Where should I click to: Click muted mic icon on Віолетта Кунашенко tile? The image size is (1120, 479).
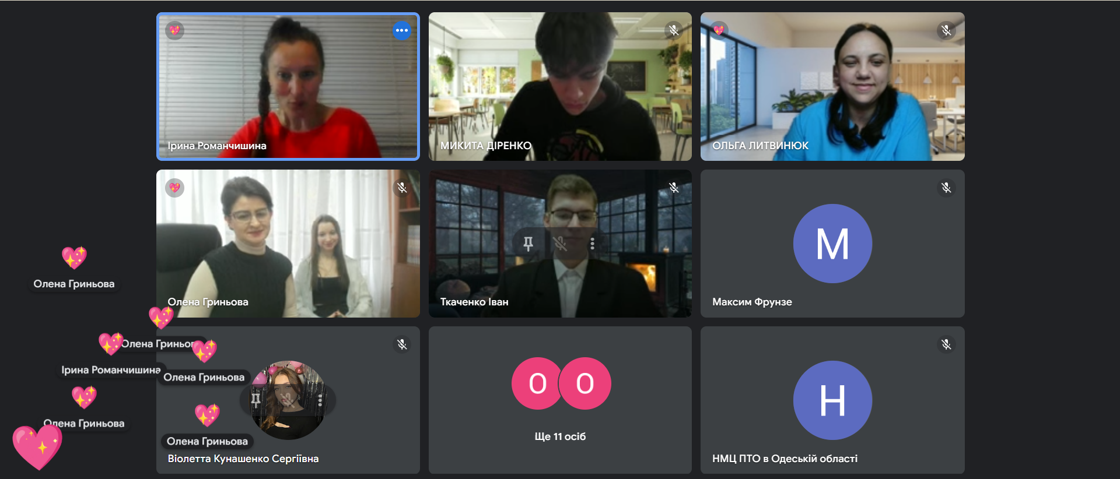click(402, 344)
